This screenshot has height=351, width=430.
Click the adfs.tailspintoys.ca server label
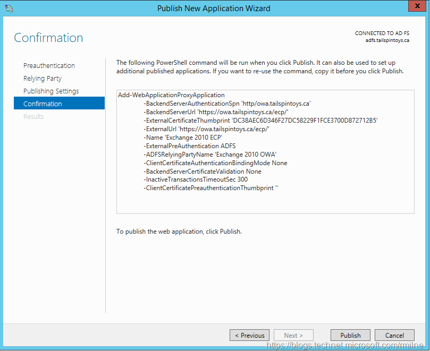(x=387, y=40)
